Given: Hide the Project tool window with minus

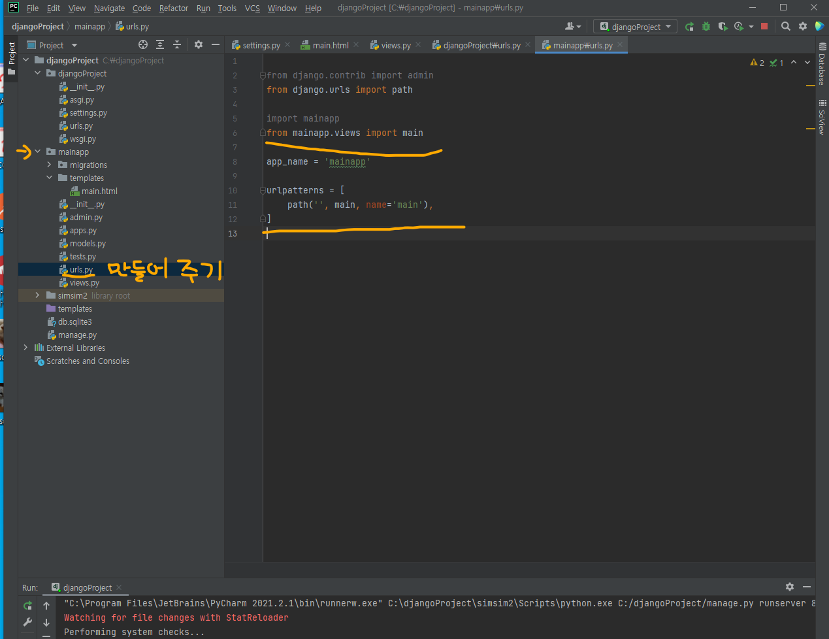Looking at the screenshot, I should 216,44.
